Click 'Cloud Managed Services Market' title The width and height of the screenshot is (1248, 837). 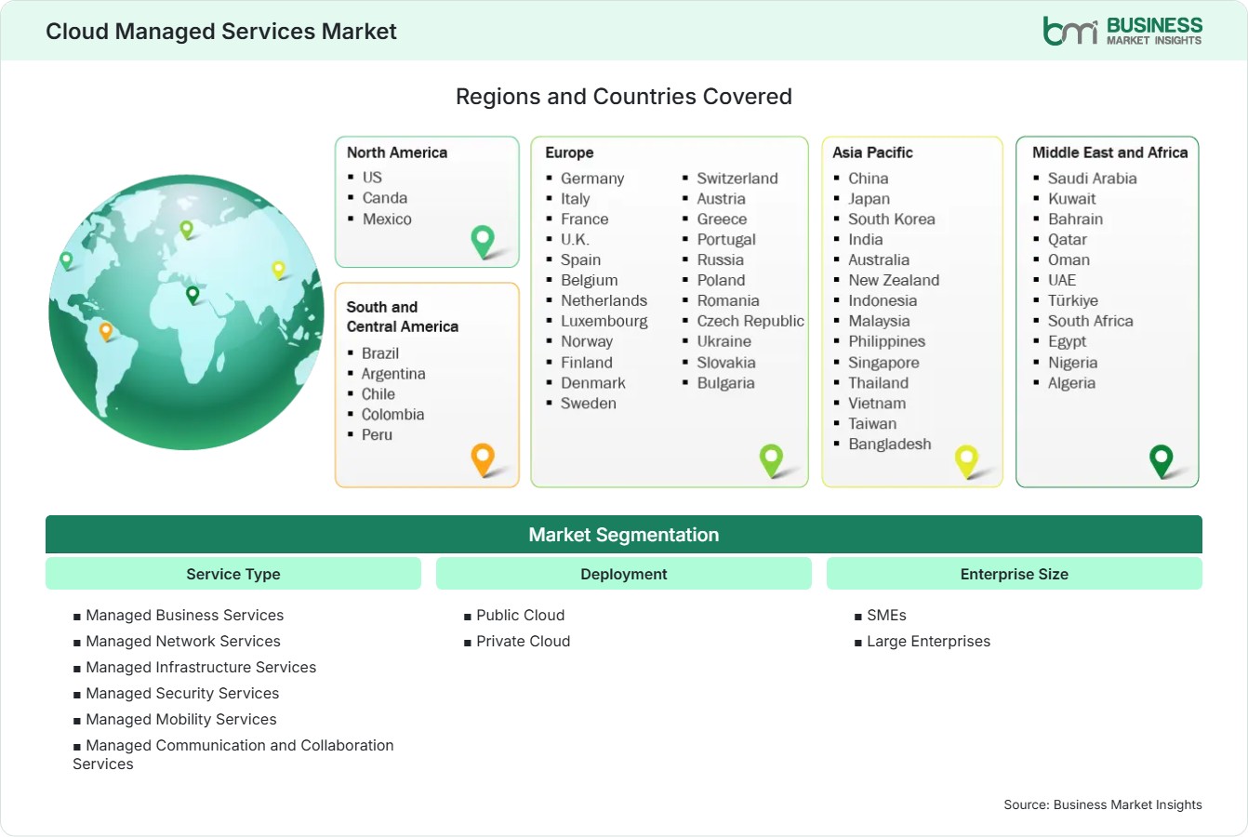(x=221, y=32)
